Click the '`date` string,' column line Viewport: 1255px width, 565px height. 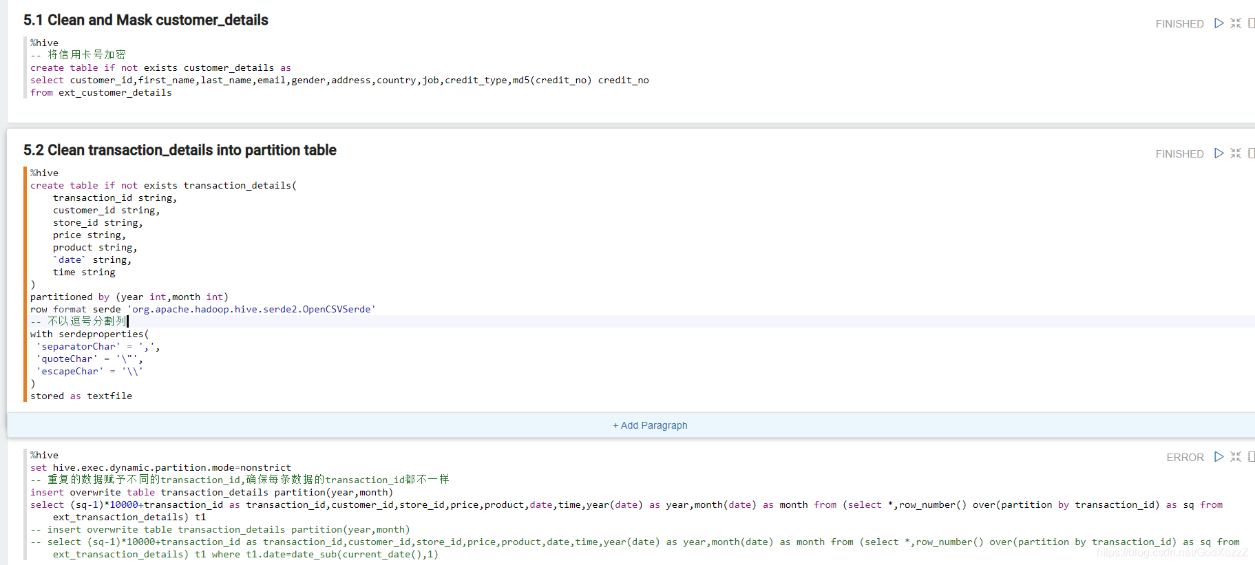point(92,260)
